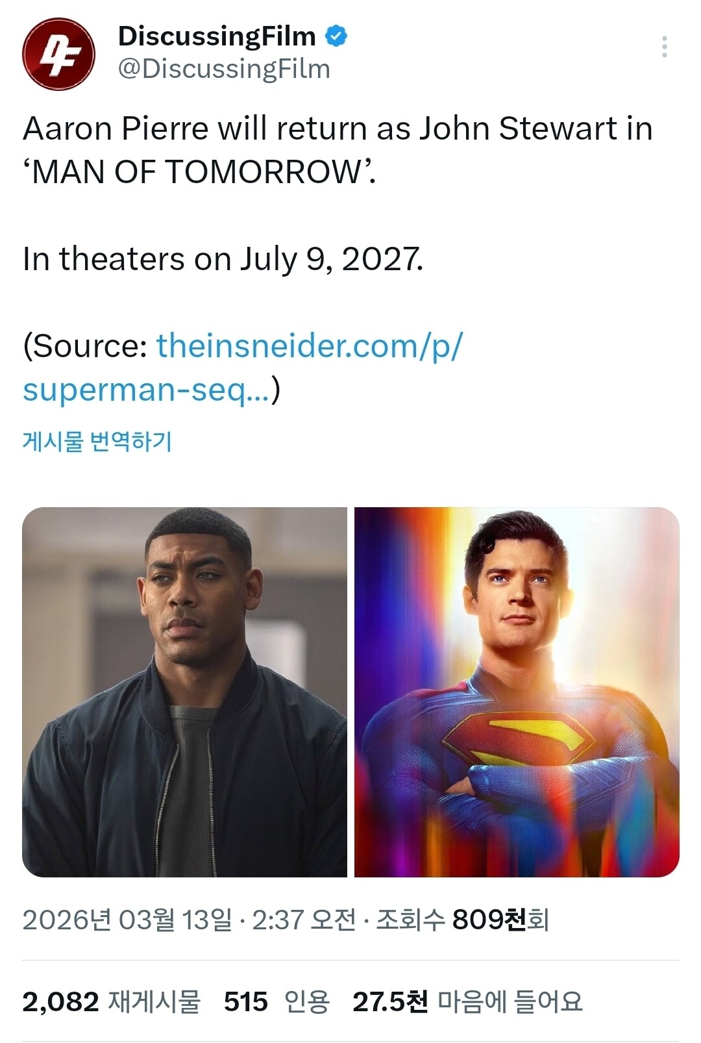The height and width of the screenshot is (1043, 701).
Task: Translate post via 게시물 번역하기
Action: tap(97, 442)
